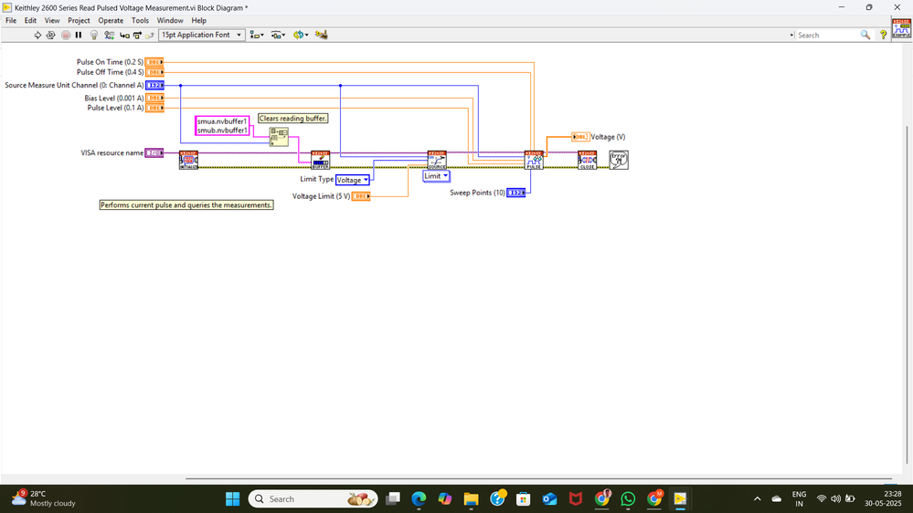
Task: Show hidden system tray icons chevron
Action: point(757,499)
